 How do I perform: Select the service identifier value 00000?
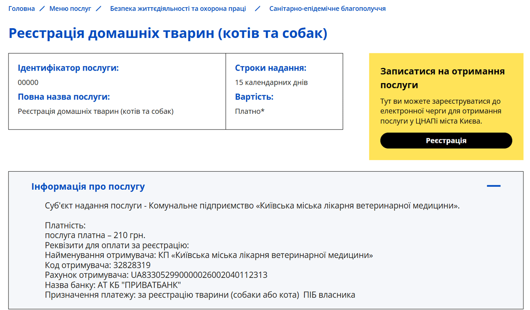(x=28, y=83)
